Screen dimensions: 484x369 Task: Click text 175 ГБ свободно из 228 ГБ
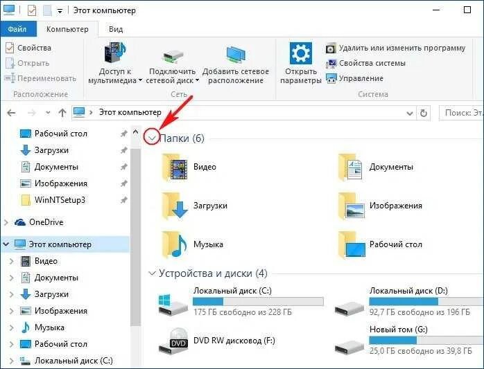click(243, 312)
